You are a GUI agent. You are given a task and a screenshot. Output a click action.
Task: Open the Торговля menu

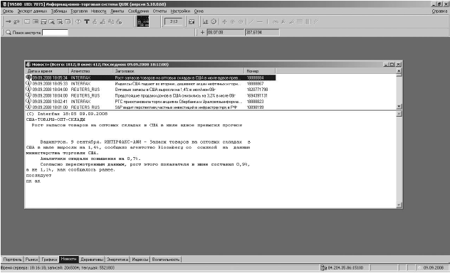point(79,11)
